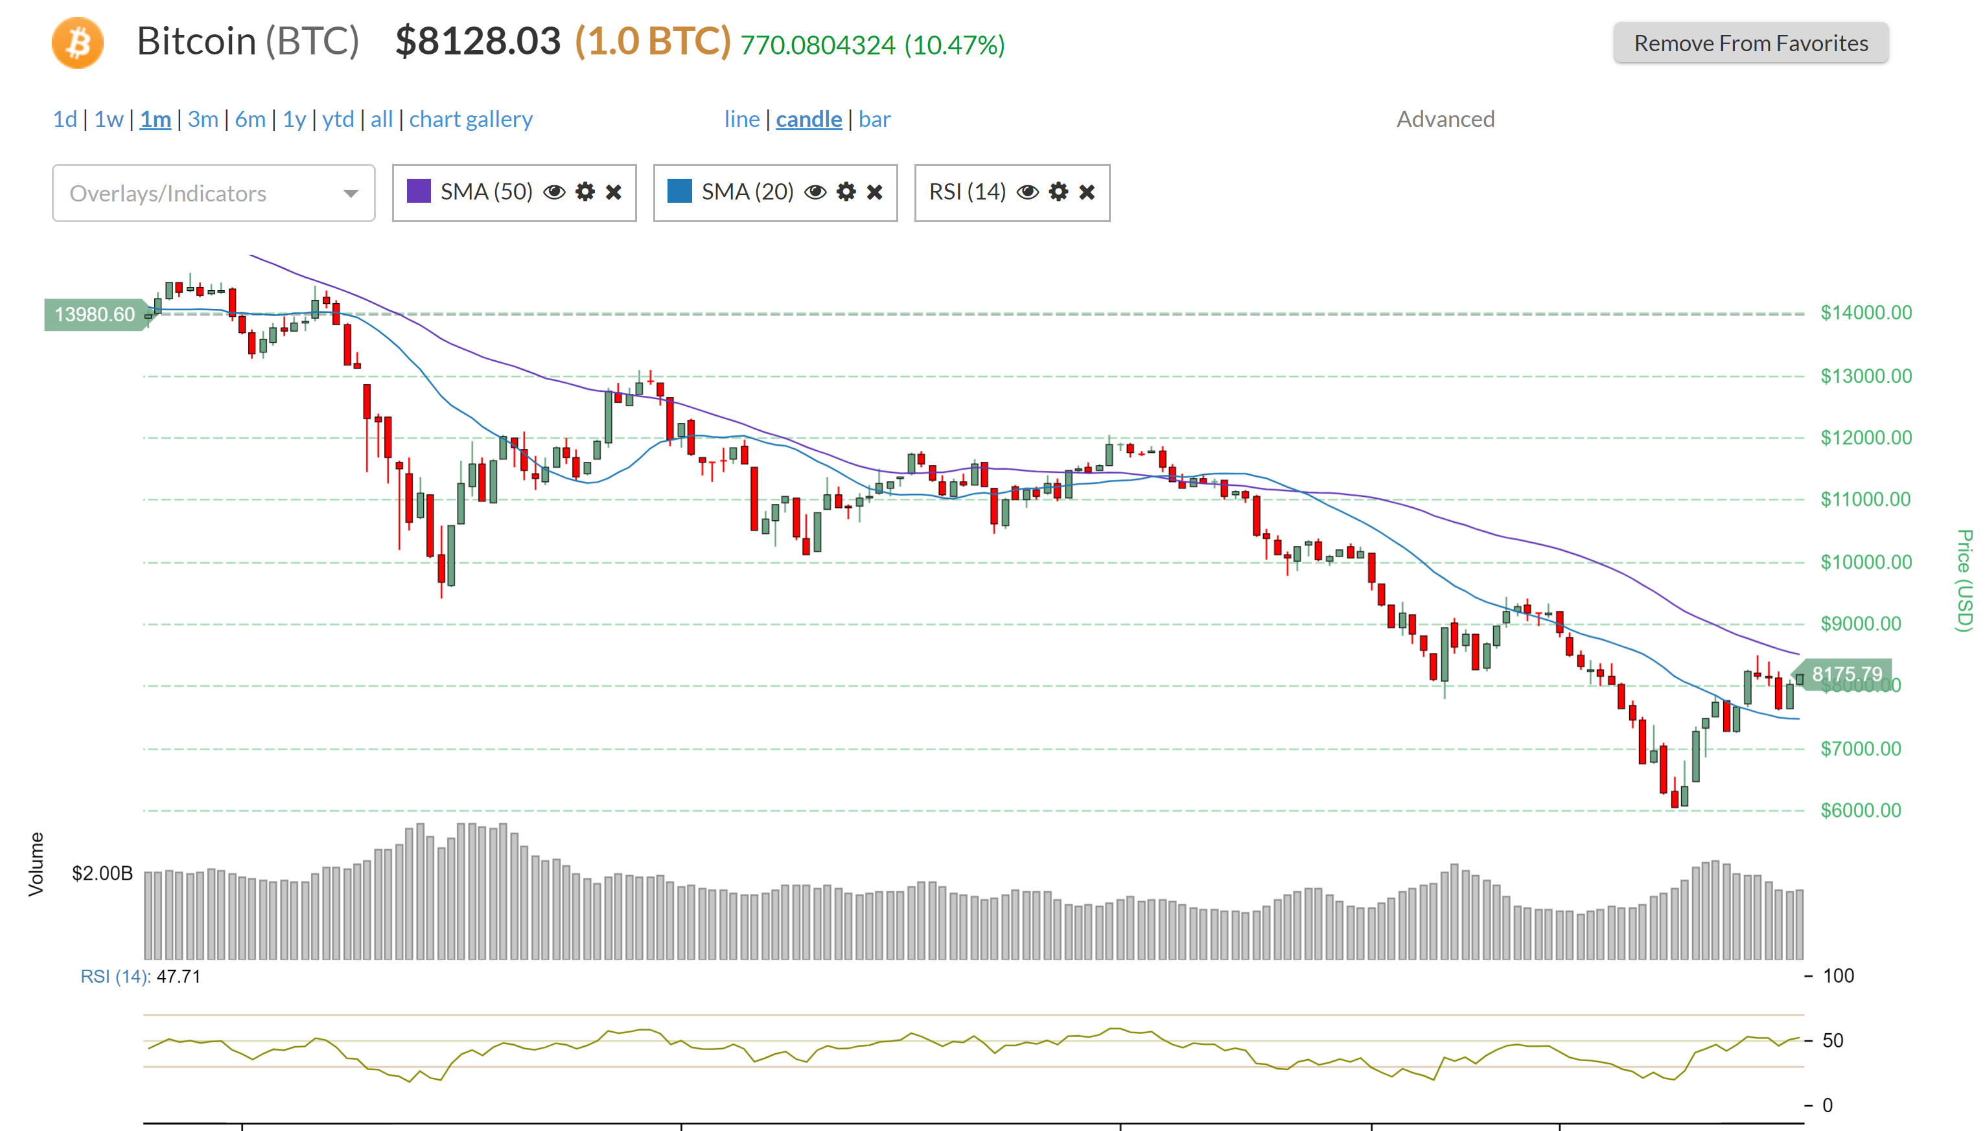Select the 1d time range
This screenshot has height=1131, width=1985.
[x=65, y=120]
